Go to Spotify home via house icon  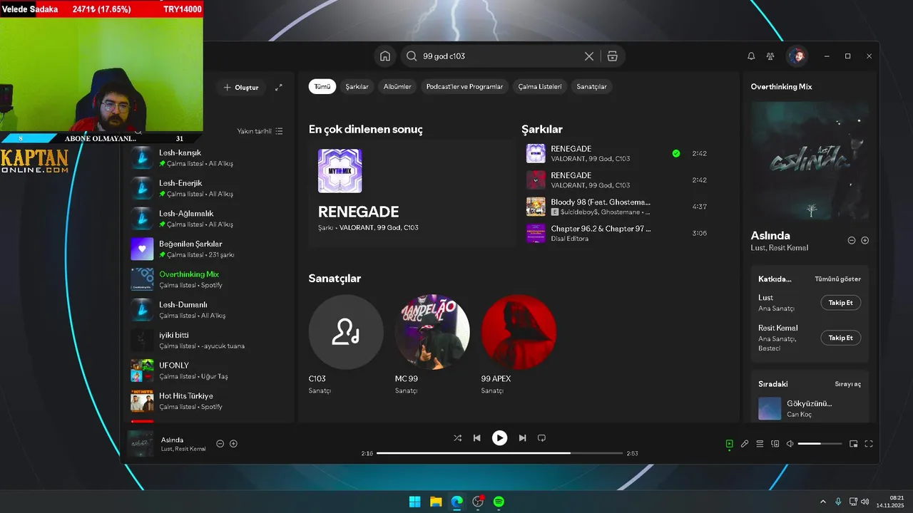pyautogui.click(x=385, y=56)
